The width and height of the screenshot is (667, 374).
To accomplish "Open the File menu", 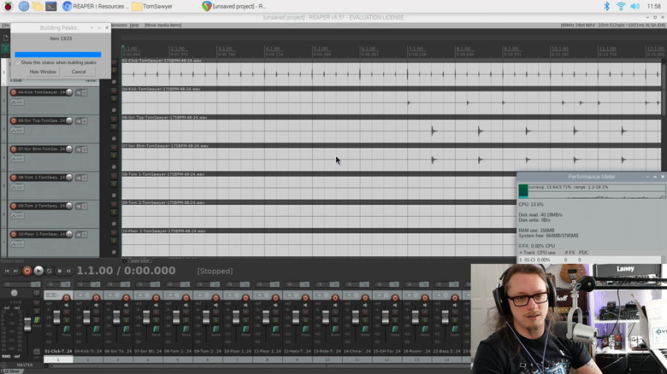I will click(x=5, y=25).
